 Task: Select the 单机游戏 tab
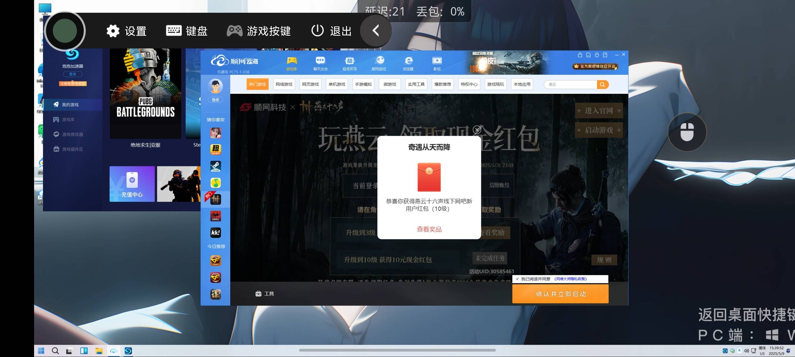tap(337, 84)
